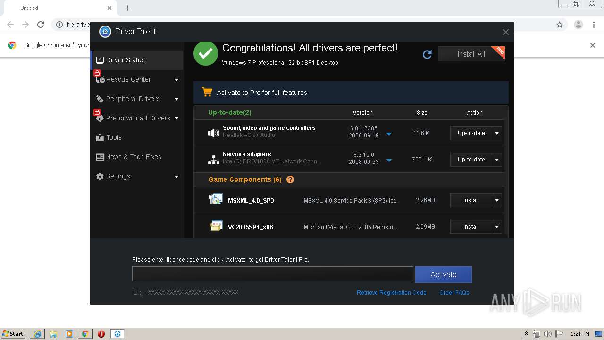Image resolution: width=604 pixels, height=340 pixels.
Task: Open the Windows Start menu
Action: point(13,333)
